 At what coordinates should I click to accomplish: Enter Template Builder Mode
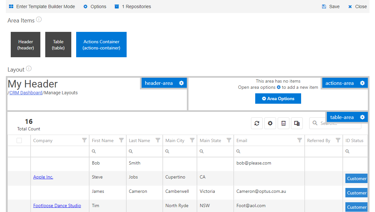point(42,7)
